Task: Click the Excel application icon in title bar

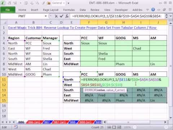Action: tap(3, 3)
